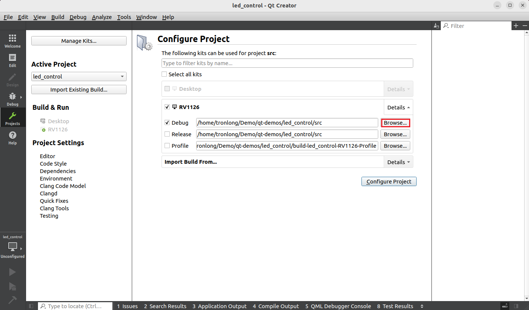Click the magnifier icon in the locator

[x=43, y=306]
